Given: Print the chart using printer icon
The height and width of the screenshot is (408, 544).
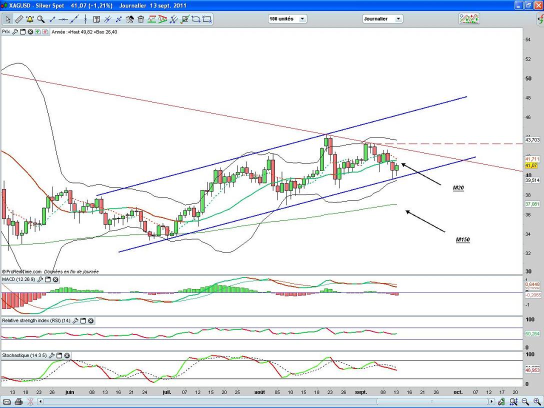Looking at the screenshot, I should tap(18, 401).
